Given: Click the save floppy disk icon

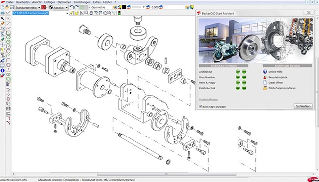Looking at the screenshot, I should tap(12, 7).
